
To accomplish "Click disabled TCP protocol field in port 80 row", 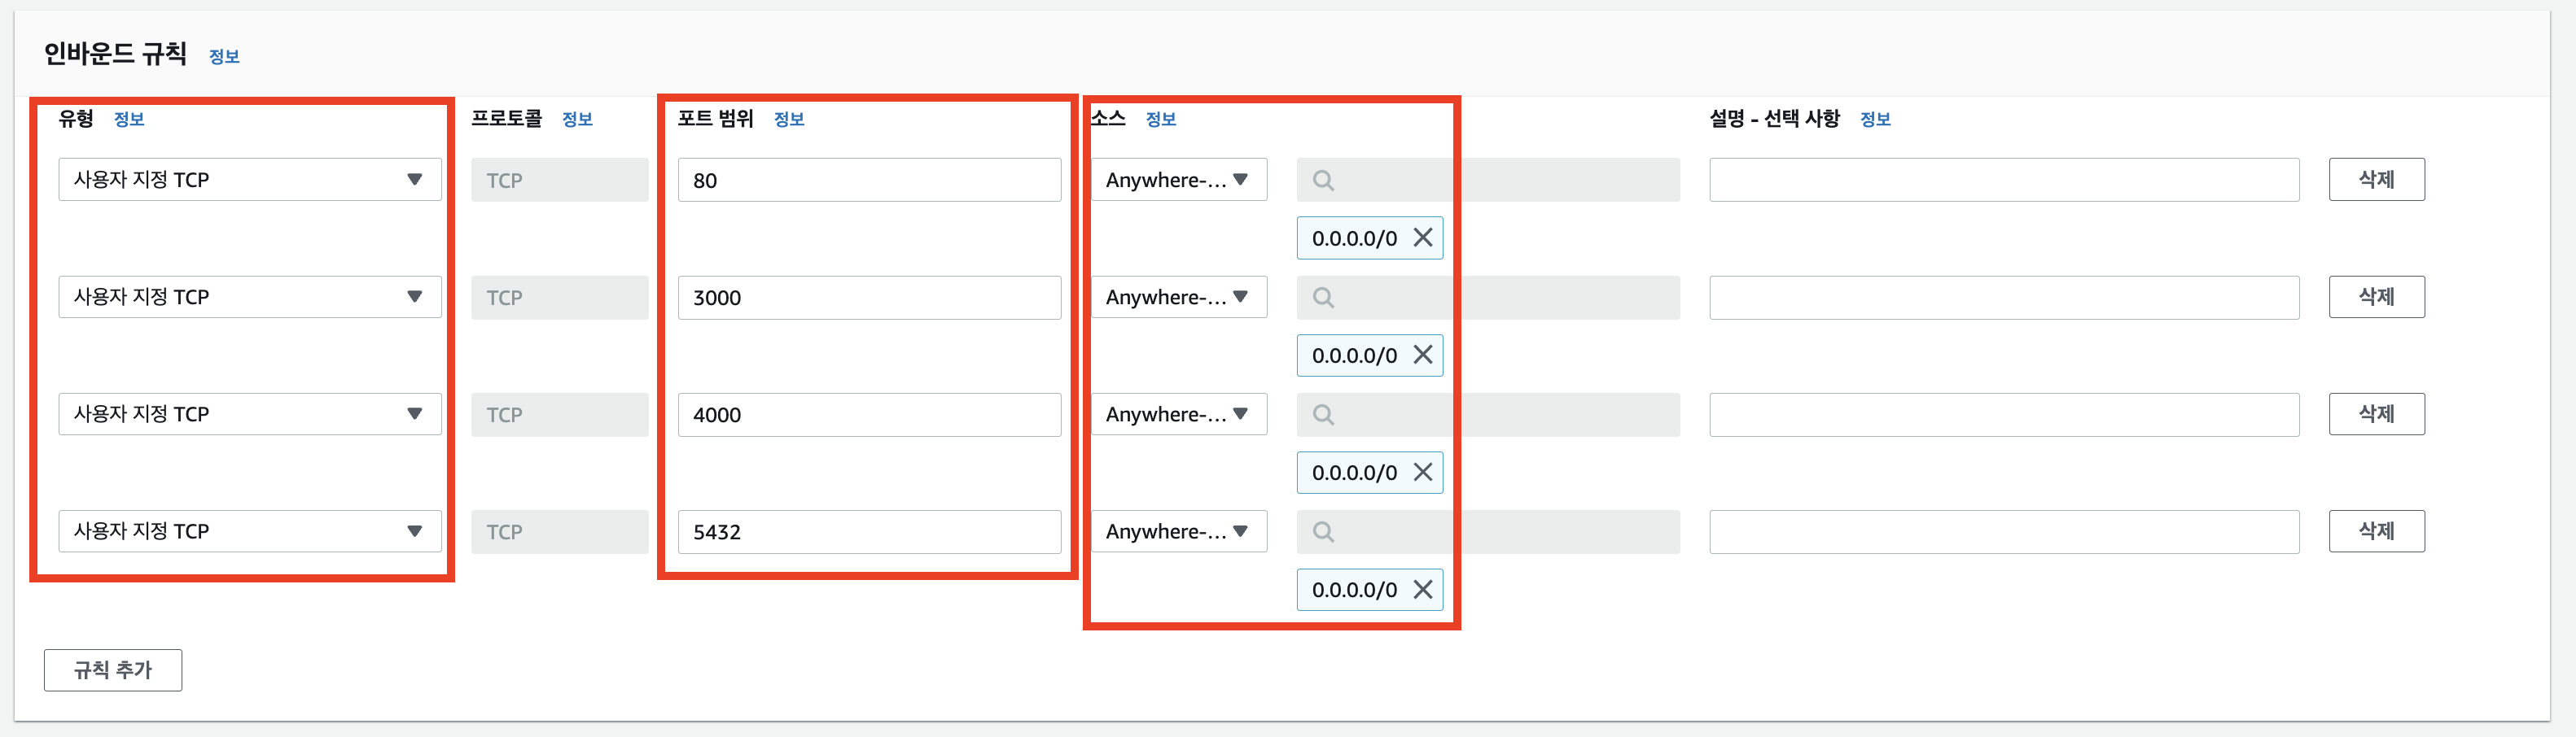I will tap(560, 180).
